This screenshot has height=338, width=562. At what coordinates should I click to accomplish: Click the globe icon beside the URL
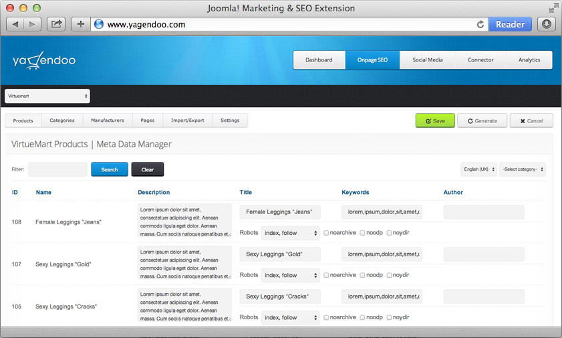pyautogui.click(x=99, y=24)
